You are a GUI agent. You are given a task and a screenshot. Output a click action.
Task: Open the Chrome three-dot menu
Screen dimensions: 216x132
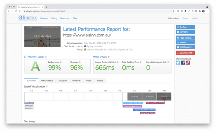tap(207, 11)
